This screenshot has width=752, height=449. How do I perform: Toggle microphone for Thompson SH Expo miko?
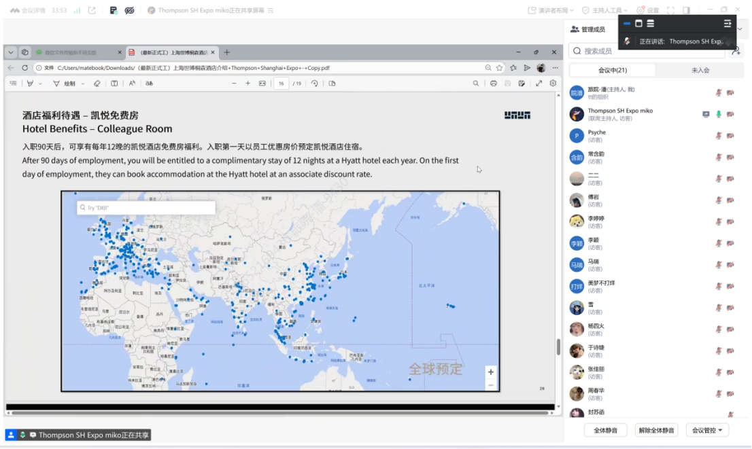[719, 114]
